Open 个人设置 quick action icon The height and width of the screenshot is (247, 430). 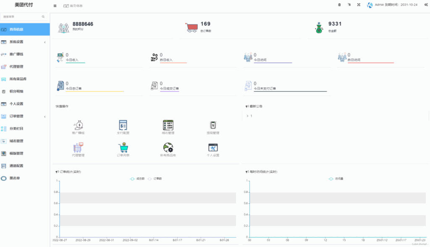[213, 148]
